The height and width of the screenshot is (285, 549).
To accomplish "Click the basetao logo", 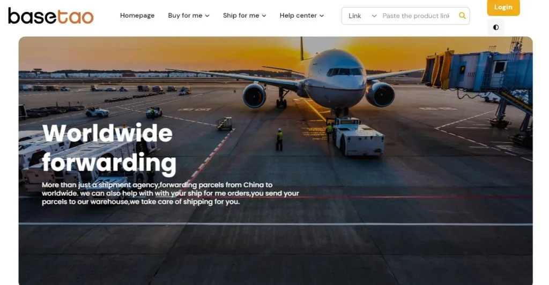I will coord(51,16).
